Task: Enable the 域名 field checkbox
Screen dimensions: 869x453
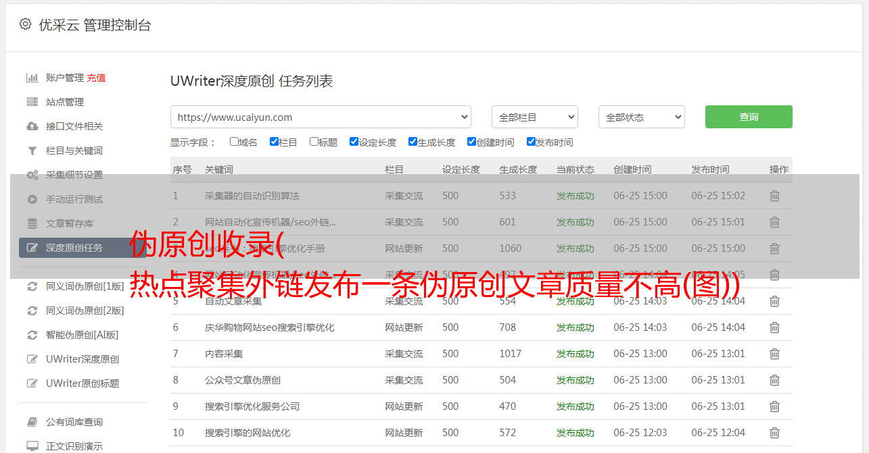Action: click(x=234, y=142)
